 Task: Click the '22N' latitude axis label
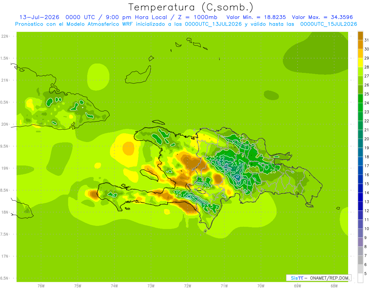tap(5, 36)
